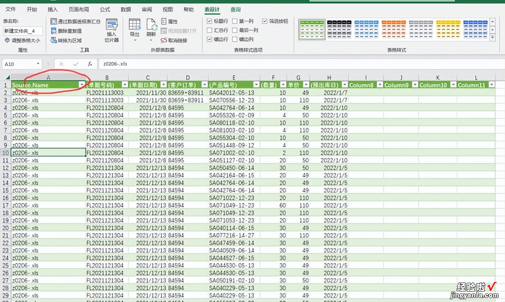Open the Column11 filter dropdown
The width and height of the screenshot is (505, 302).
(x=492, y=85)
